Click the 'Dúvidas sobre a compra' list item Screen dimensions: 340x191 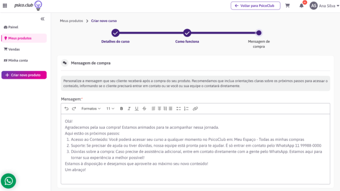[x=196, y=155]
